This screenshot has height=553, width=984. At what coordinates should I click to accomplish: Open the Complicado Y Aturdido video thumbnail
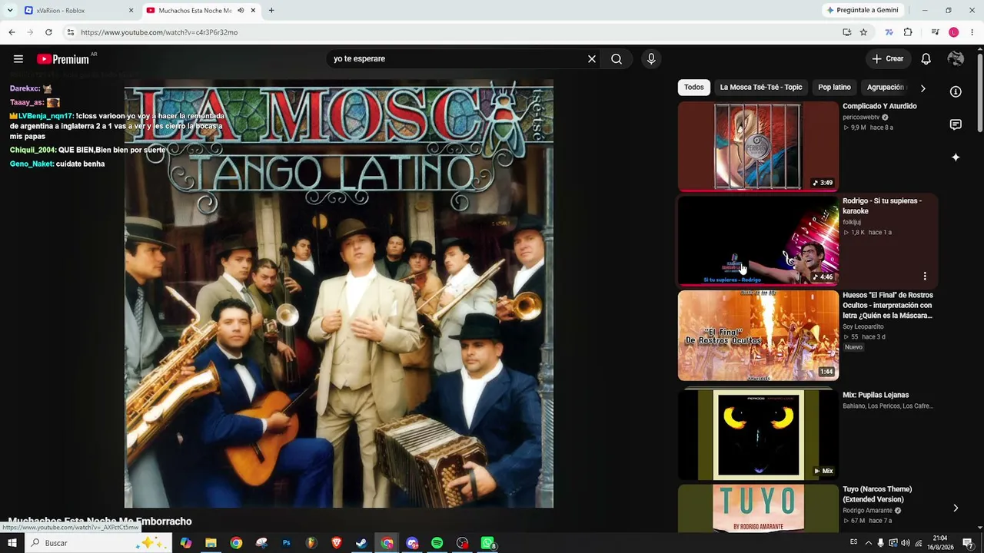click(x=758, y=146)
